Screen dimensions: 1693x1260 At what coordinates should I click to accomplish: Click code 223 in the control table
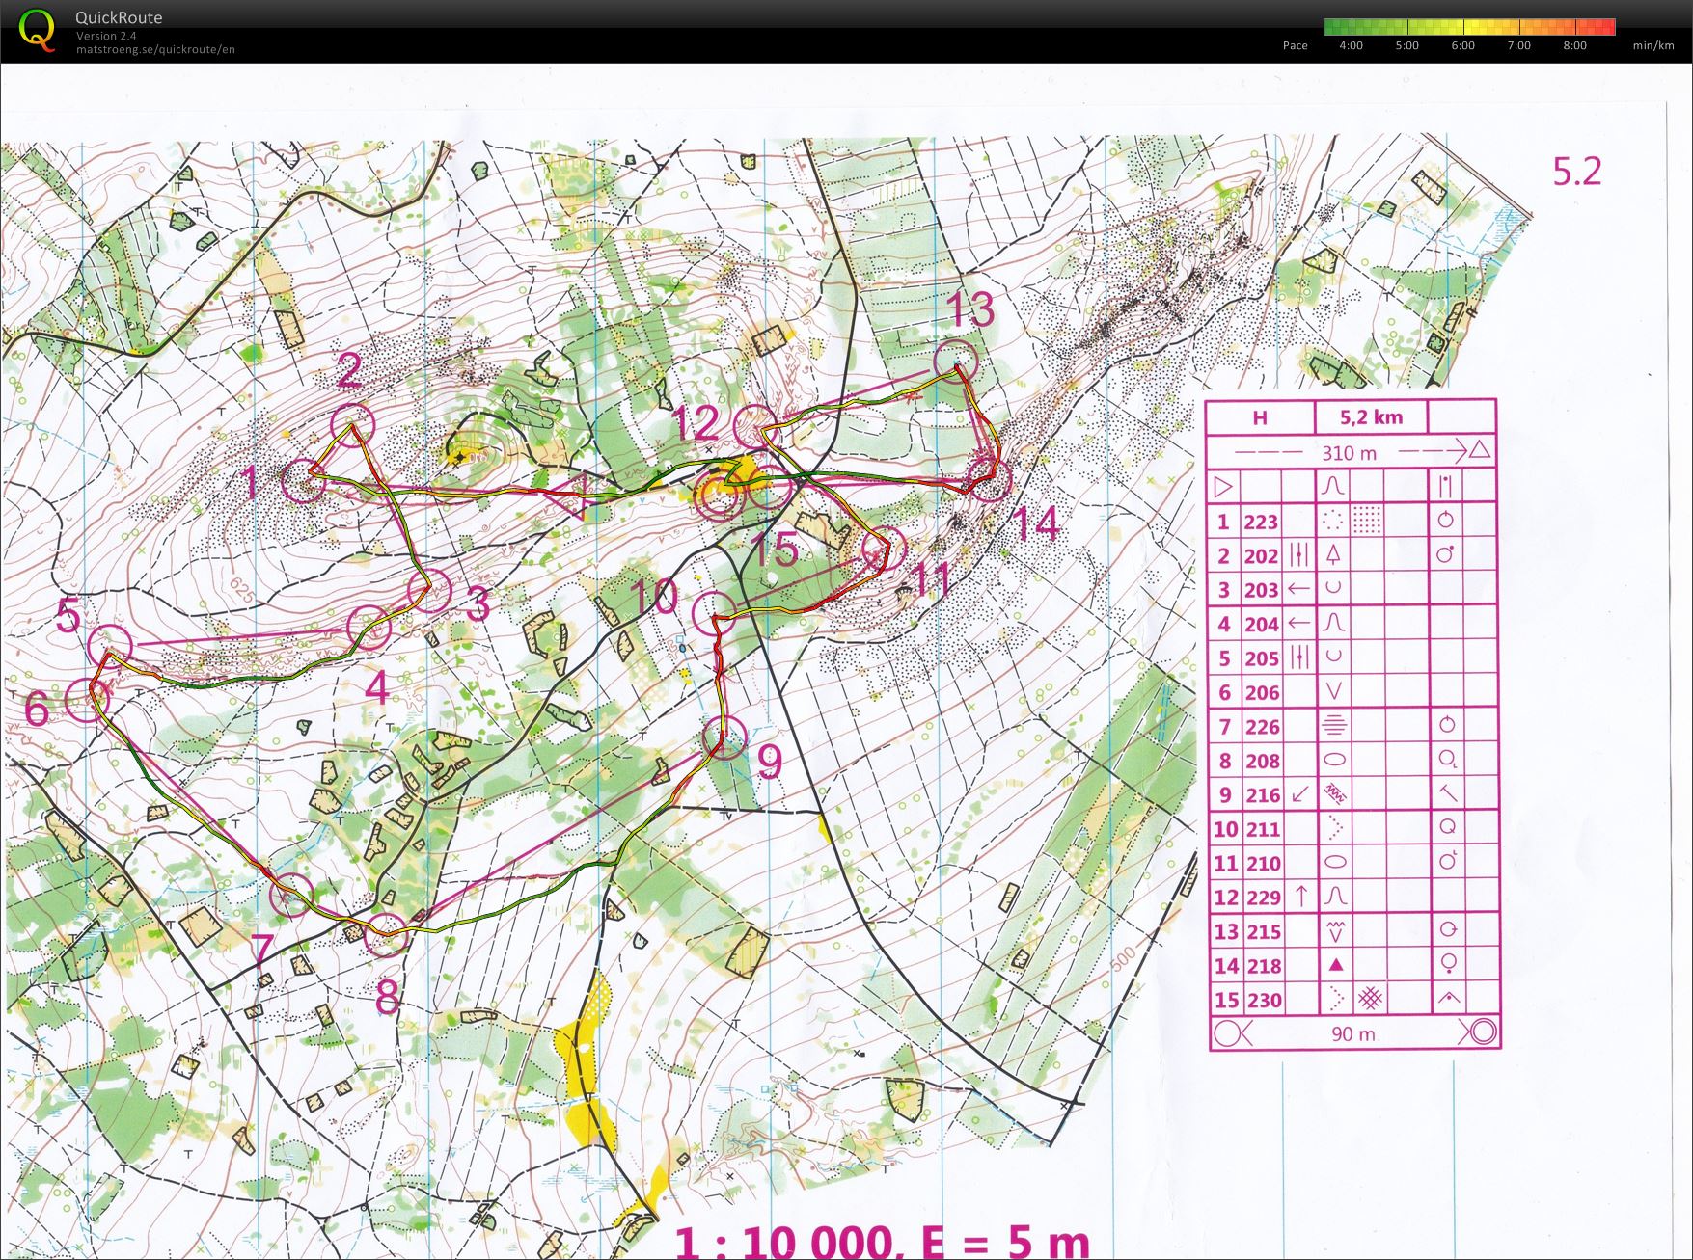click(1261, 523)
